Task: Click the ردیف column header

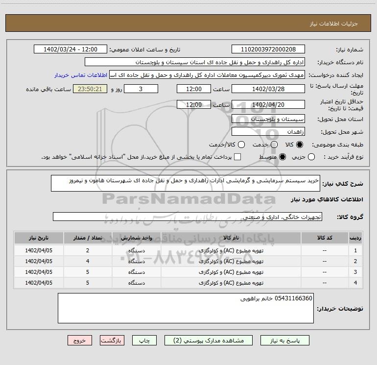Action: [355, 238]
